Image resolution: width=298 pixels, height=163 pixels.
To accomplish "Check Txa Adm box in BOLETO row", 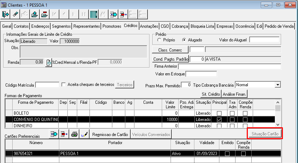I will click(232, 113).
